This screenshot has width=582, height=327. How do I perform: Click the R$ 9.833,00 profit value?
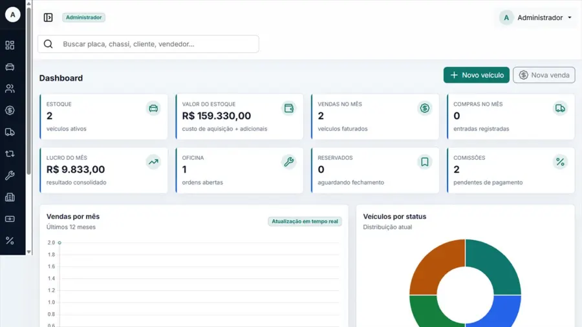pyautogui.click(x=76, y=169)
